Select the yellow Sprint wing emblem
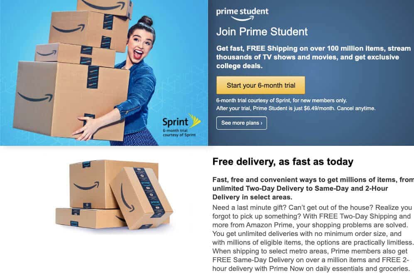 (x=195, y=121)
